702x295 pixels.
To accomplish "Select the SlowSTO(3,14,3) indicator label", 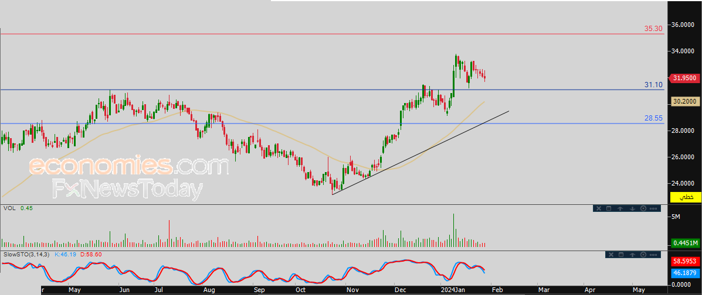I will pos(26,255).
